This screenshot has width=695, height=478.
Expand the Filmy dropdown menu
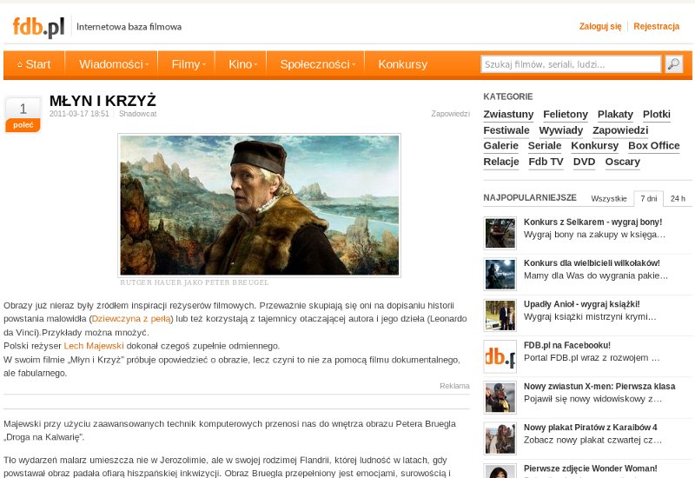tap(189, 64)
